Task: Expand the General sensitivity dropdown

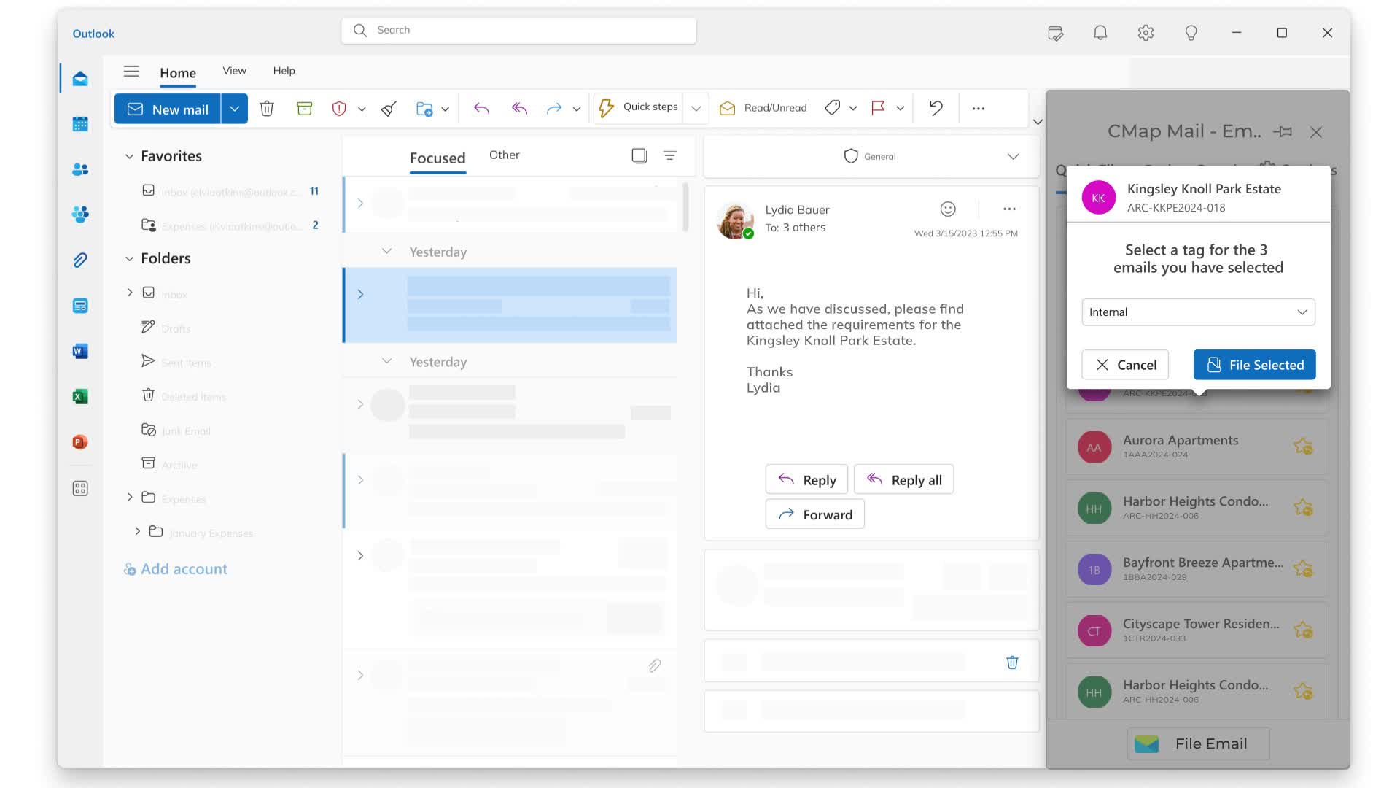Action: (1013, 157)
